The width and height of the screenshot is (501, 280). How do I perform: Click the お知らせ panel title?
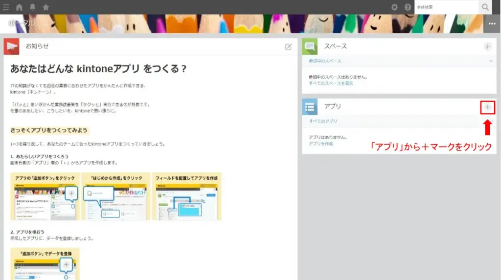(37, 46)
